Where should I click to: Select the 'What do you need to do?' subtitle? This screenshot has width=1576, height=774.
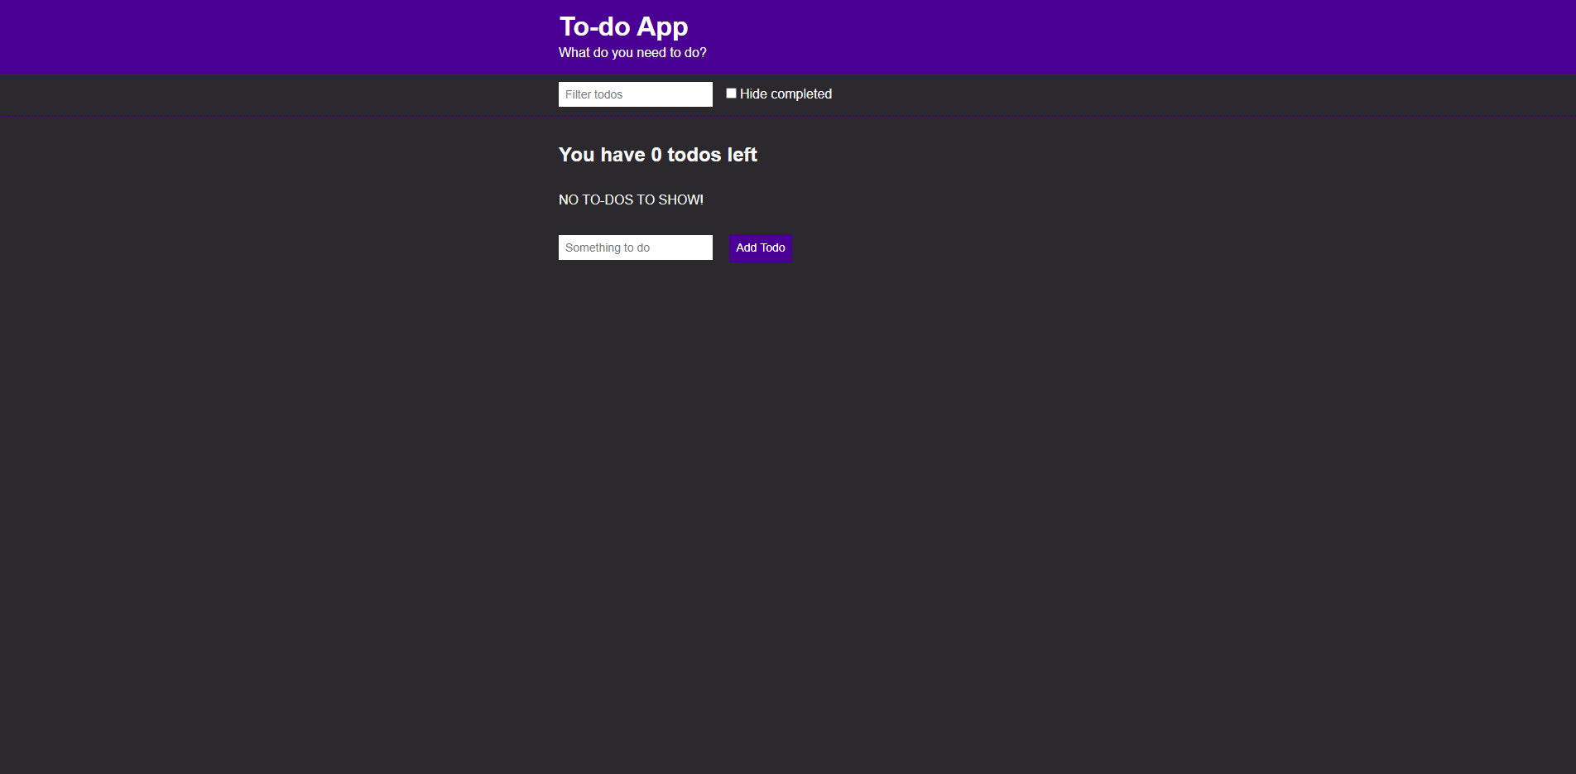(x=632, y=52)
